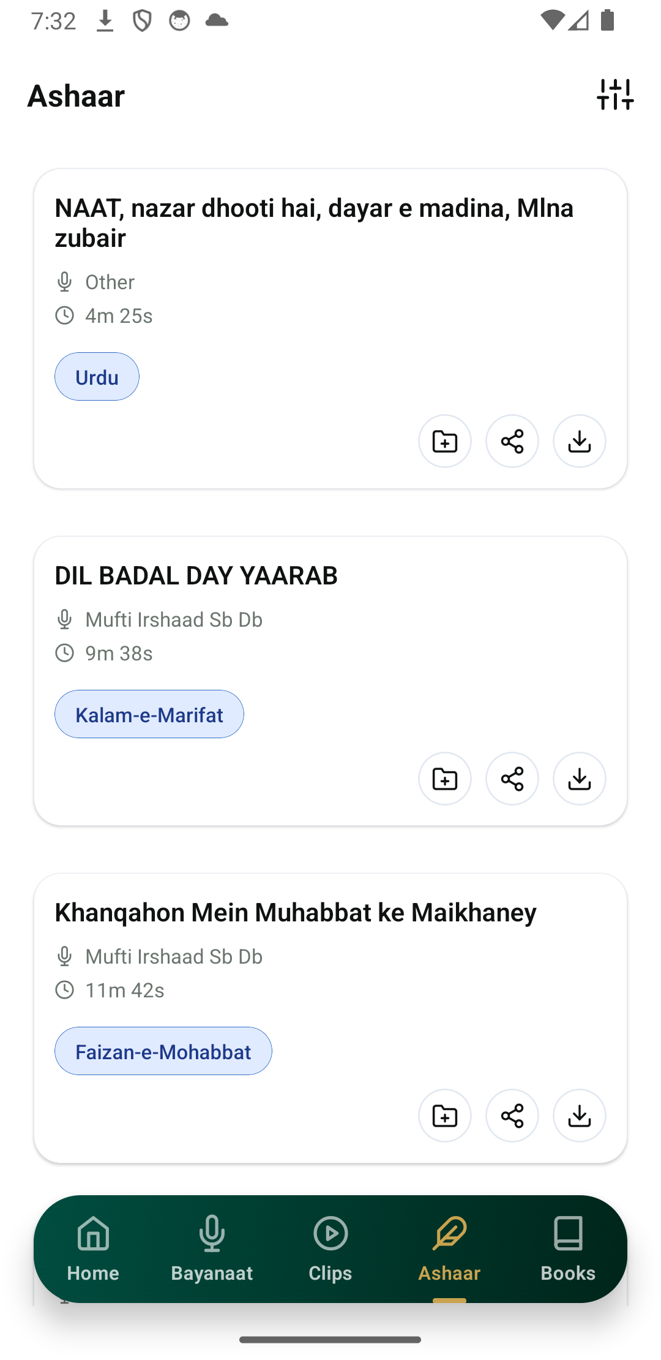Add DIL BADAL DAY YAARAB to playlist
Image resolution: width=661 pixels, height=1360 pixels.
pyautogui.click(x=445, y=779)
